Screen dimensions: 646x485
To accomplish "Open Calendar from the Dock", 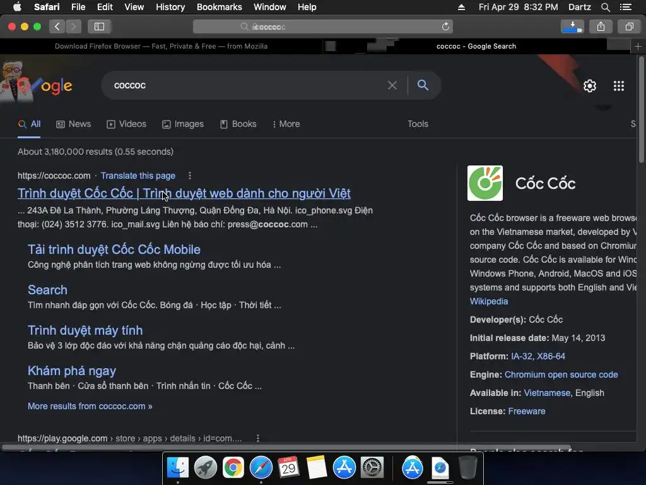I will point(288,467).
